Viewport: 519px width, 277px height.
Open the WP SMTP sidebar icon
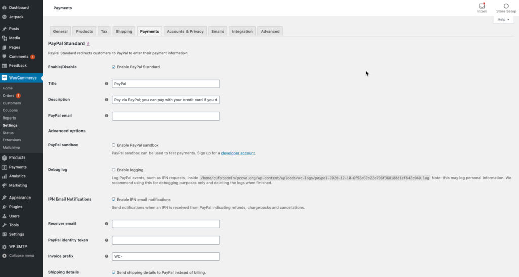pyautogui.click(x=4, y=246)
